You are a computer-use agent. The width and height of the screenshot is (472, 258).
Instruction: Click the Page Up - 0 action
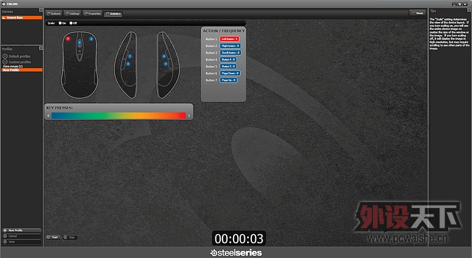(228, 80)
